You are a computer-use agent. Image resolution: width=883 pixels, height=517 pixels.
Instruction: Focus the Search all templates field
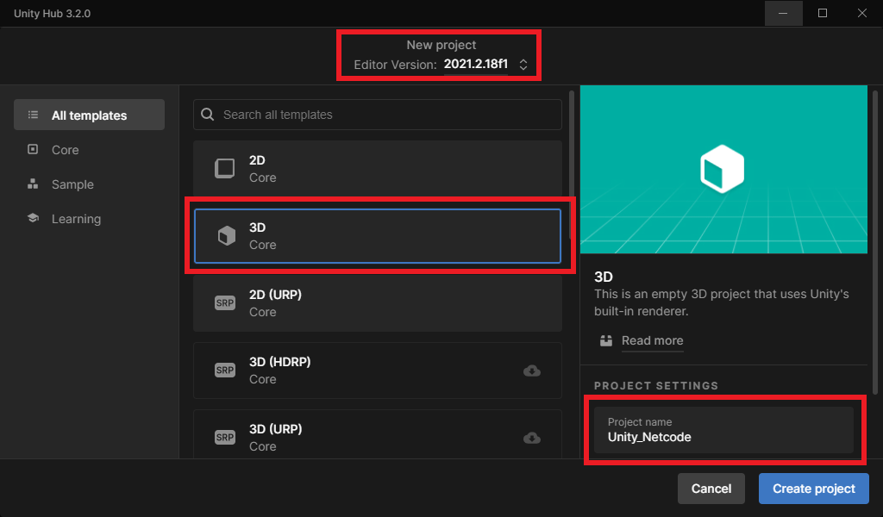pos(378,115)
